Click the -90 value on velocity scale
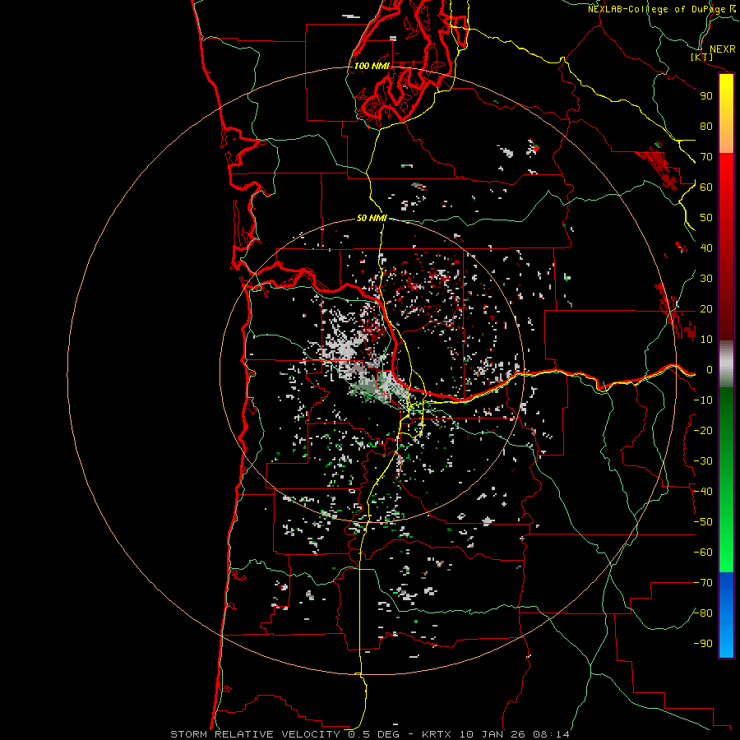The height and width of the screenshot is (740, 740). tap(703, 644)
